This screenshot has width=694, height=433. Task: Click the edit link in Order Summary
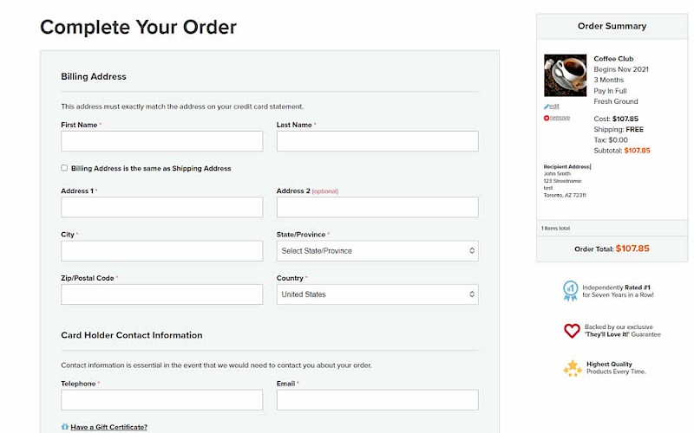click(554, 107)
